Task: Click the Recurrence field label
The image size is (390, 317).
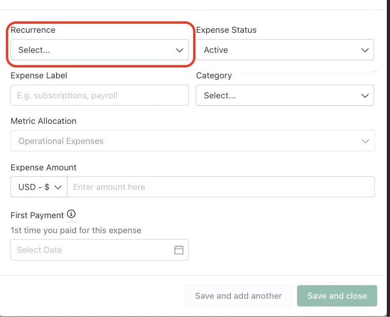Action: pos(33,30)
